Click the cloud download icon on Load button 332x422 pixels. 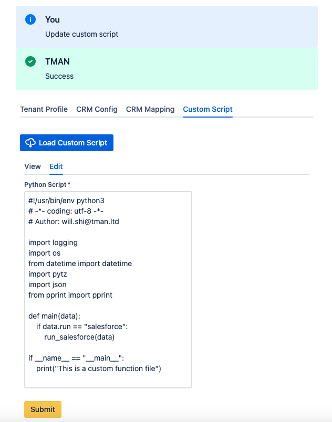[30, 143]
